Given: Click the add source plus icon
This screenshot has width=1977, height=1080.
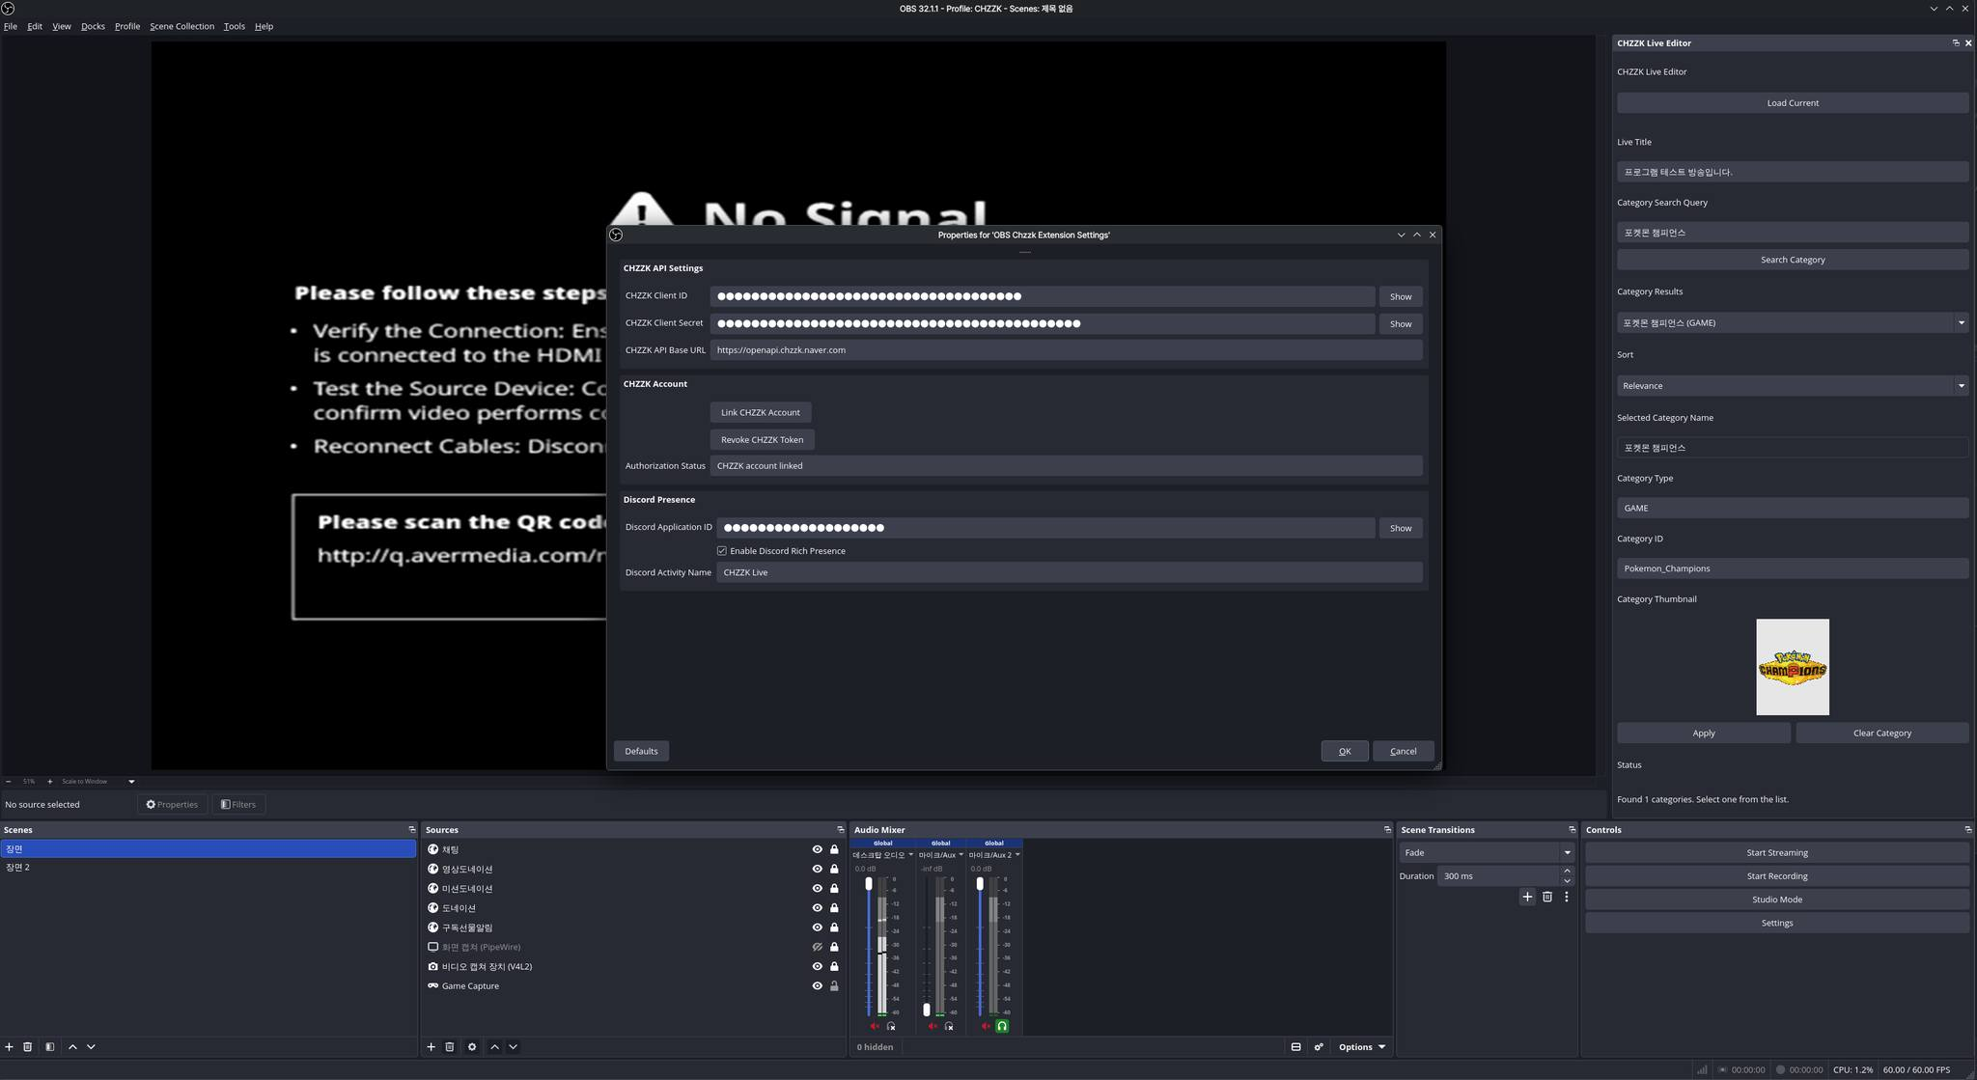Looking at the screenshot, I should point(431,1047).
